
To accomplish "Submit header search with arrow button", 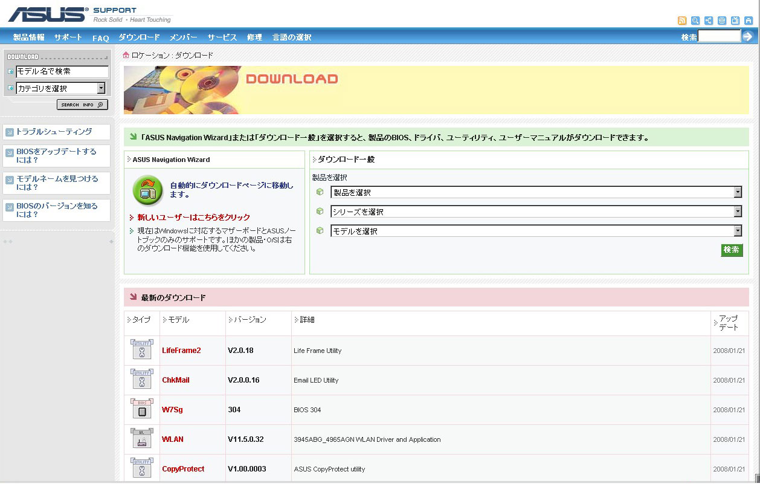I will point(748,36).
